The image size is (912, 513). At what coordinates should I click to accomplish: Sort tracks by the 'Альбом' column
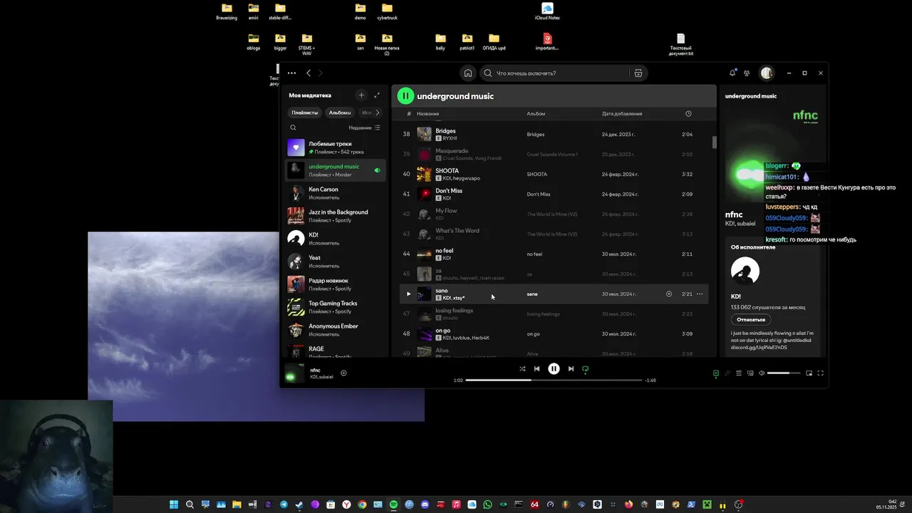point(536,113)
